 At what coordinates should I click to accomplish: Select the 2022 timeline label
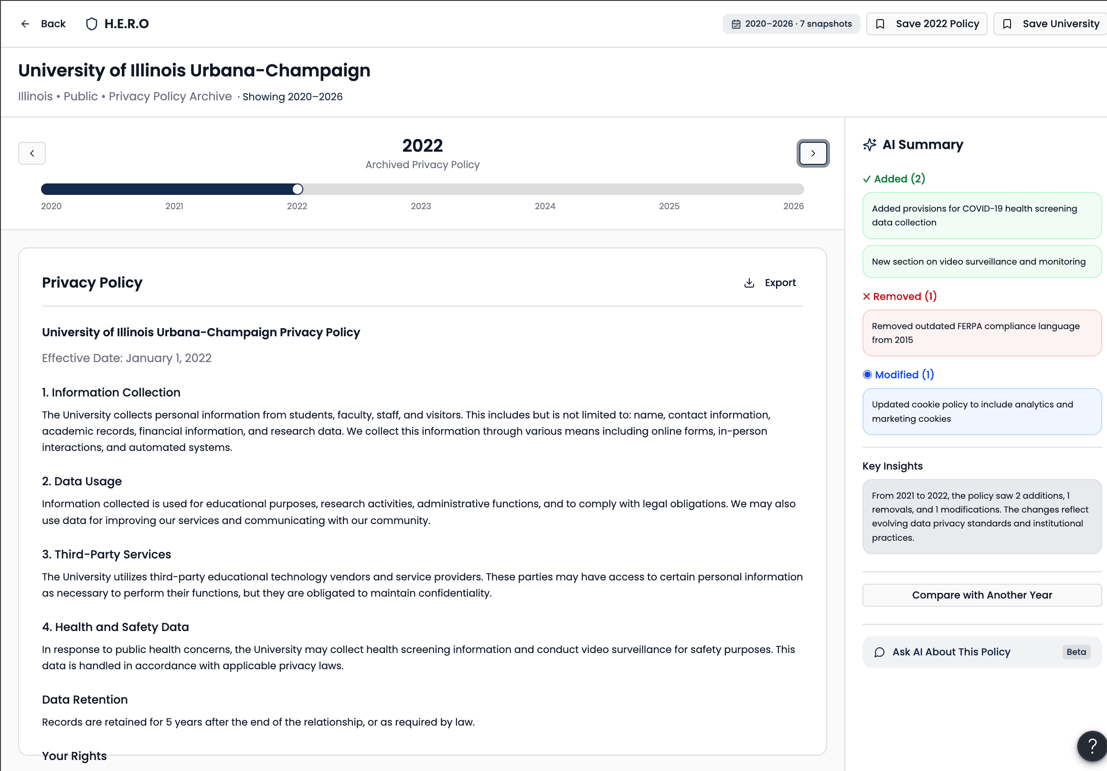coord(297,206)
